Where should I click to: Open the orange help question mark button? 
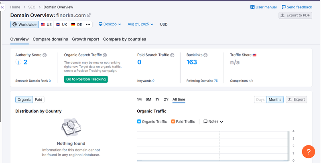[x=309, y=152]
